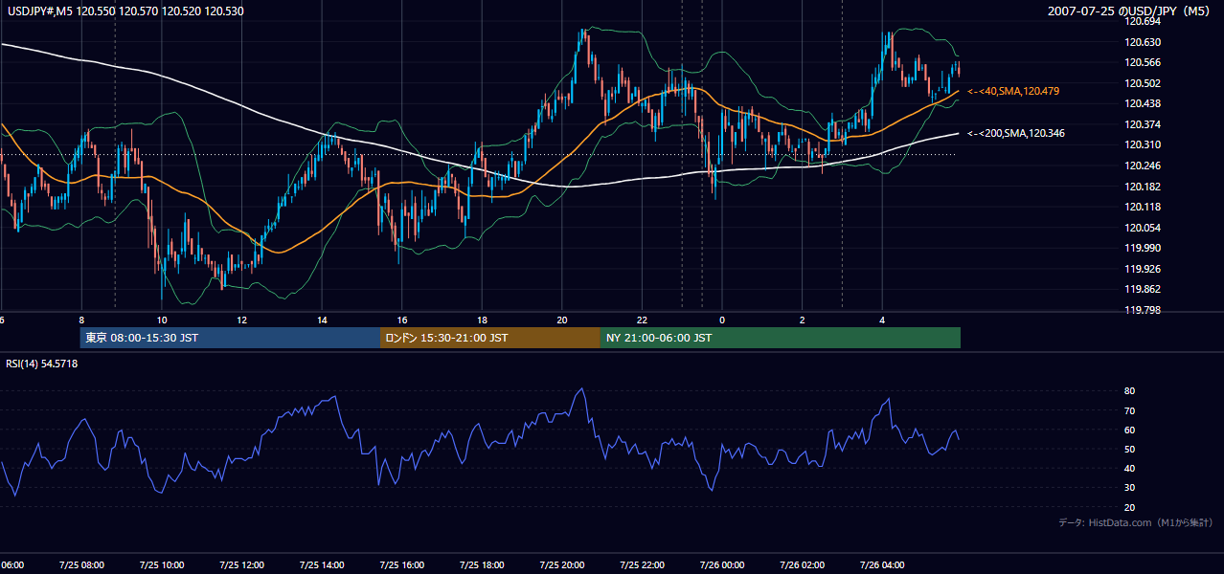This screenshot has height=574, width=1224.
Task: Click the 7/25 20:00 time axis label
Action: (x=562, y=564)
